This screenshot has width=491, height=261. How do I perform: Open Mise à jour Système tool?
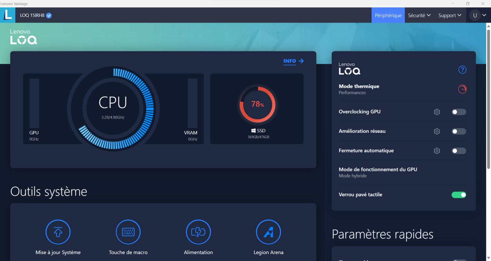click(58, 232)
